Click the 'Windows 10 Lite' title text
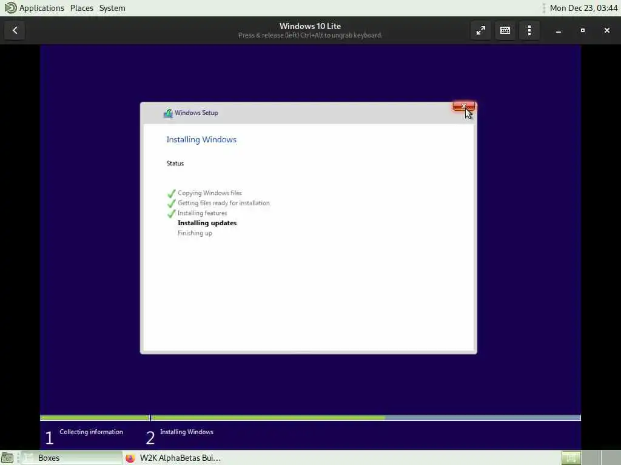Image resolution: width=621 pixels, height=465 pixels. pos(310,26)
